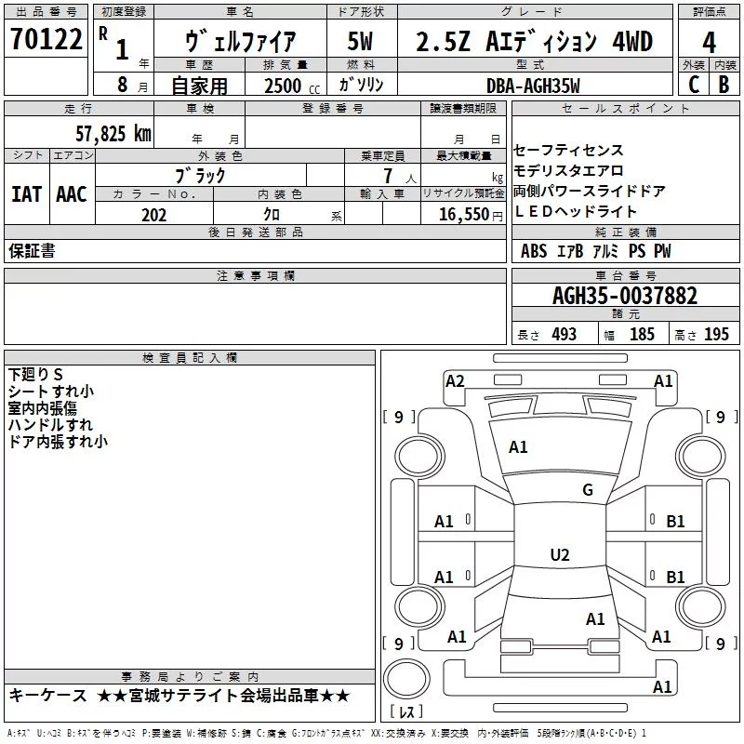Click the mileage value 57,825 km
This screenshot has width=744, height=744.
pyautogui.click(x=113, y=133)
